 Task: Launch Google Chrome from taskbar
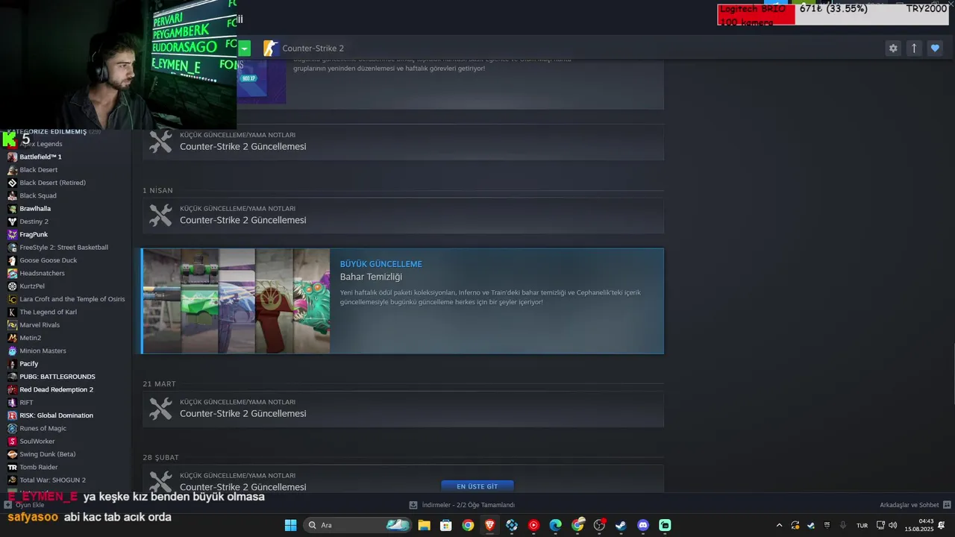click(x=468, y=525)
